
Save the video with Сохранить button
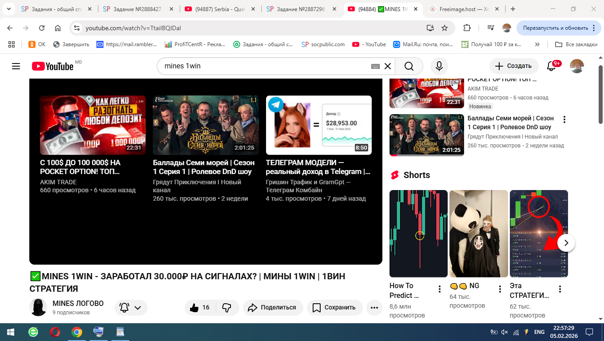pyautogui.click(x=334, y=307)
